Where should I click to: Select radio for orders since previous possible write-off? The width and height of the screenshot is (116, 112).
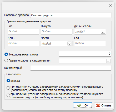point(8,88)
